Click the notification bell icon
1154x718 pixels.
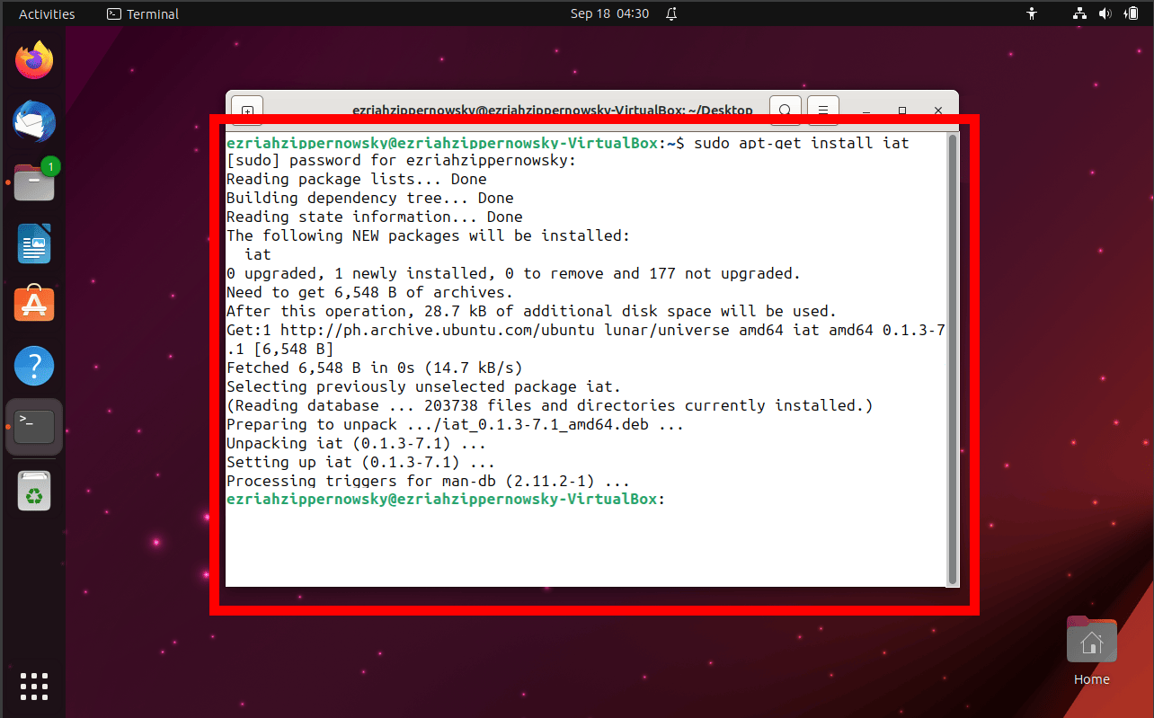click(670, 13)
